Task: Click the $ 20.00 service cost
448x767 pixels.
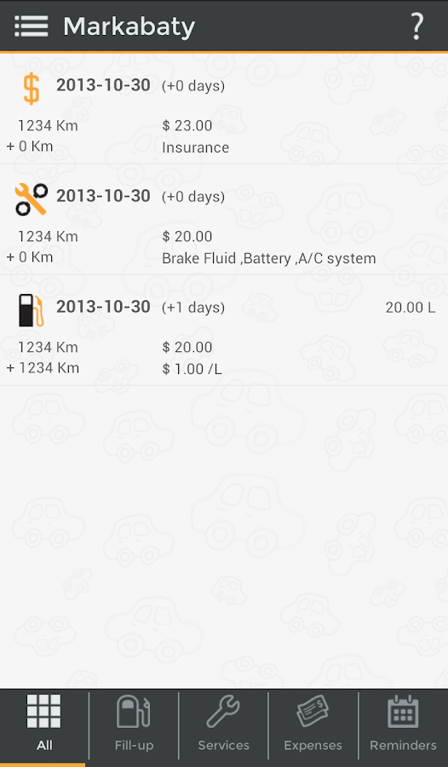Action: [187, 237]
